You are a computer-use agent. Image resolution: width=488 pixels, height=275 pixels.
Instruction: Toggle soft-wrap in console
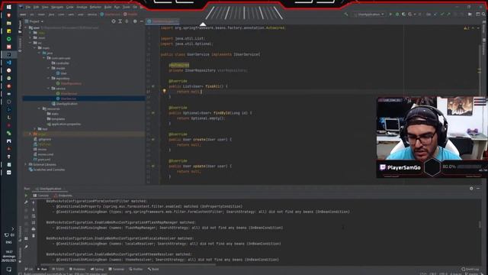point(34,215)
